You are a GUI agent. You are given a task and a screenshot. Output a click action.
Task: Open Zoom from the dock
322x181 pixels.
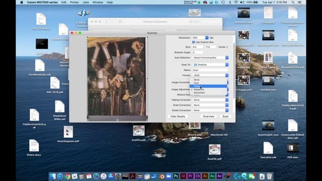click(x=169, y=176)
